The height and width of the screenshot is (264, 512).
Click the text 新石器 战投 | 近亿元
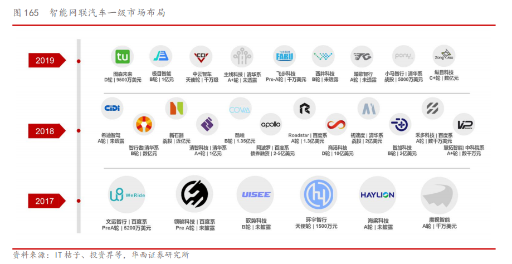click(x=176, y=138)
